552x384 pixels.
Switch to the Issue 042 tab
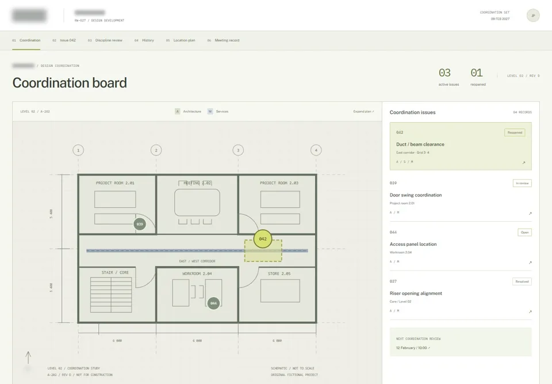tap(64, 40)
